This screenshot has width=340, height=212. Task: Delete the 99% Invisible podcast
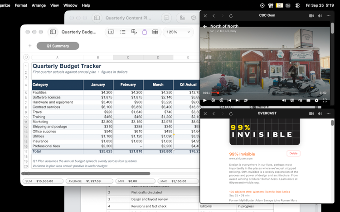point(293,153)
